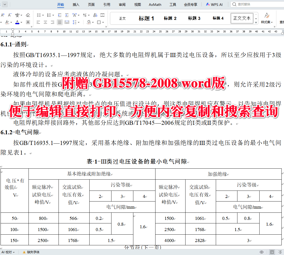Click the Decrease Indent icon

pyautogui.click(x=59, y=15)
